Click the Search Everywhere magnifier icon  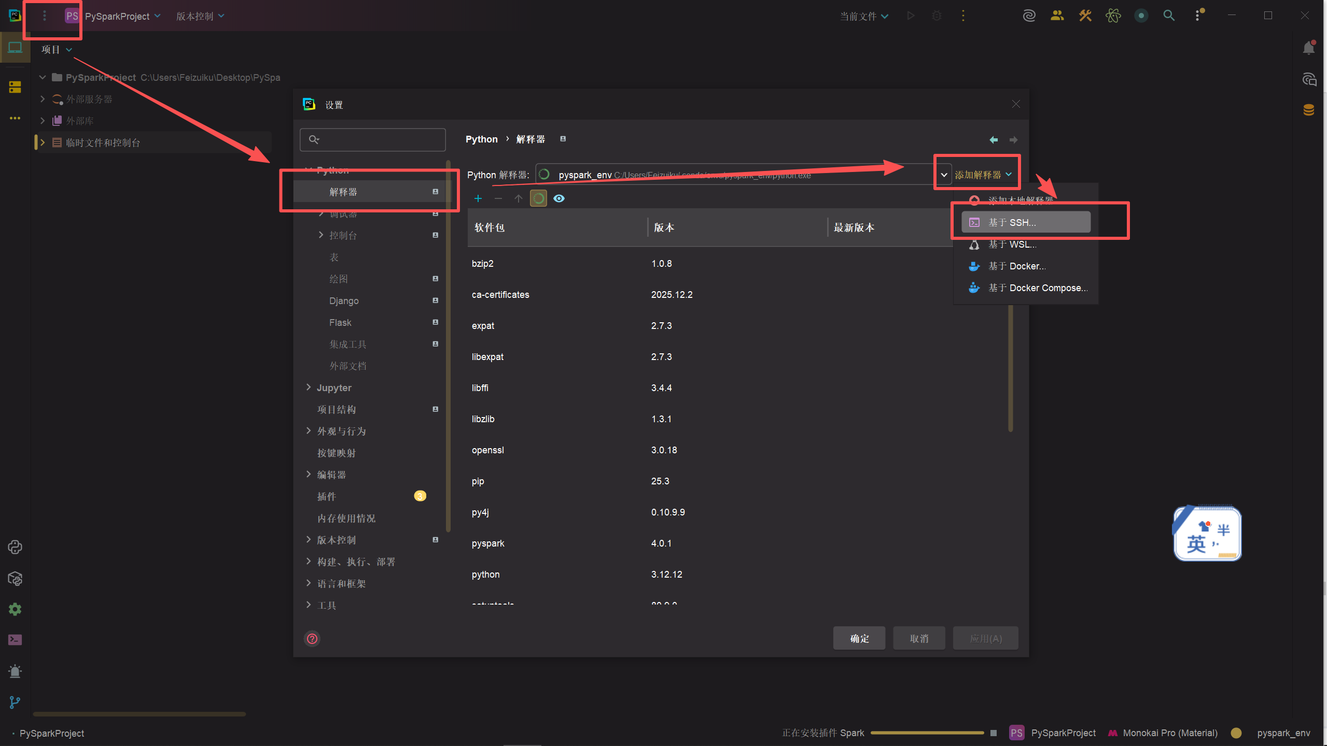pyautogui.click(x=1169, y=16)
